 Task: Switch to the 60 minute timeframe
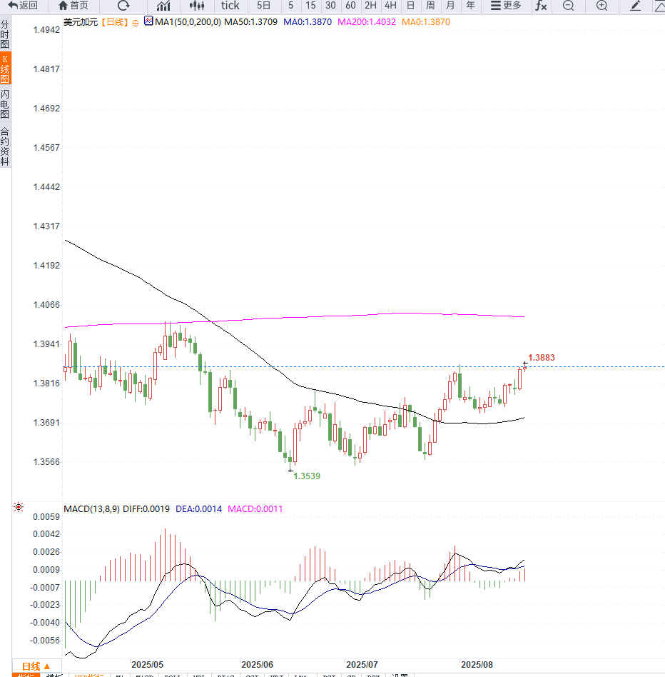coord(350,6)
